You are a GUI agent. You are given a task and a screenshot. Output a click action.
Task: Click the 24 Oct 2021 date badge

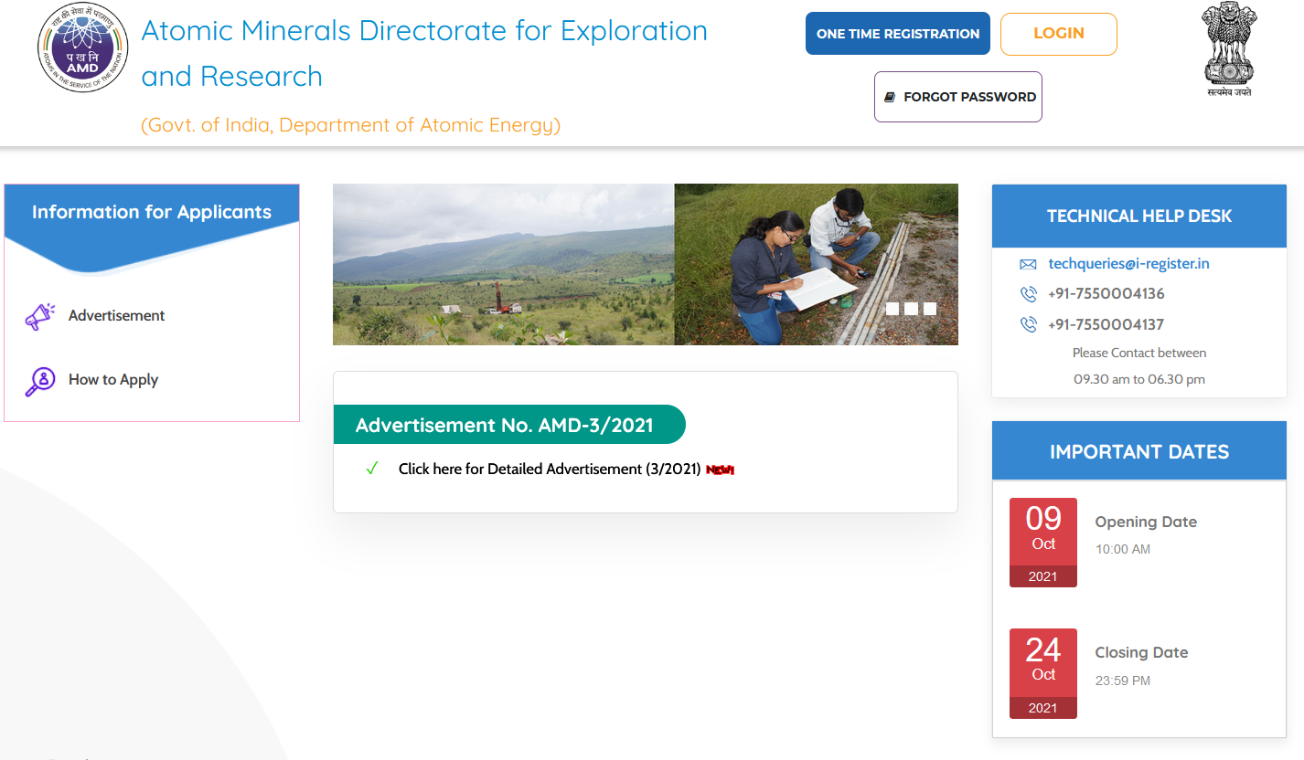(1043, 674)
